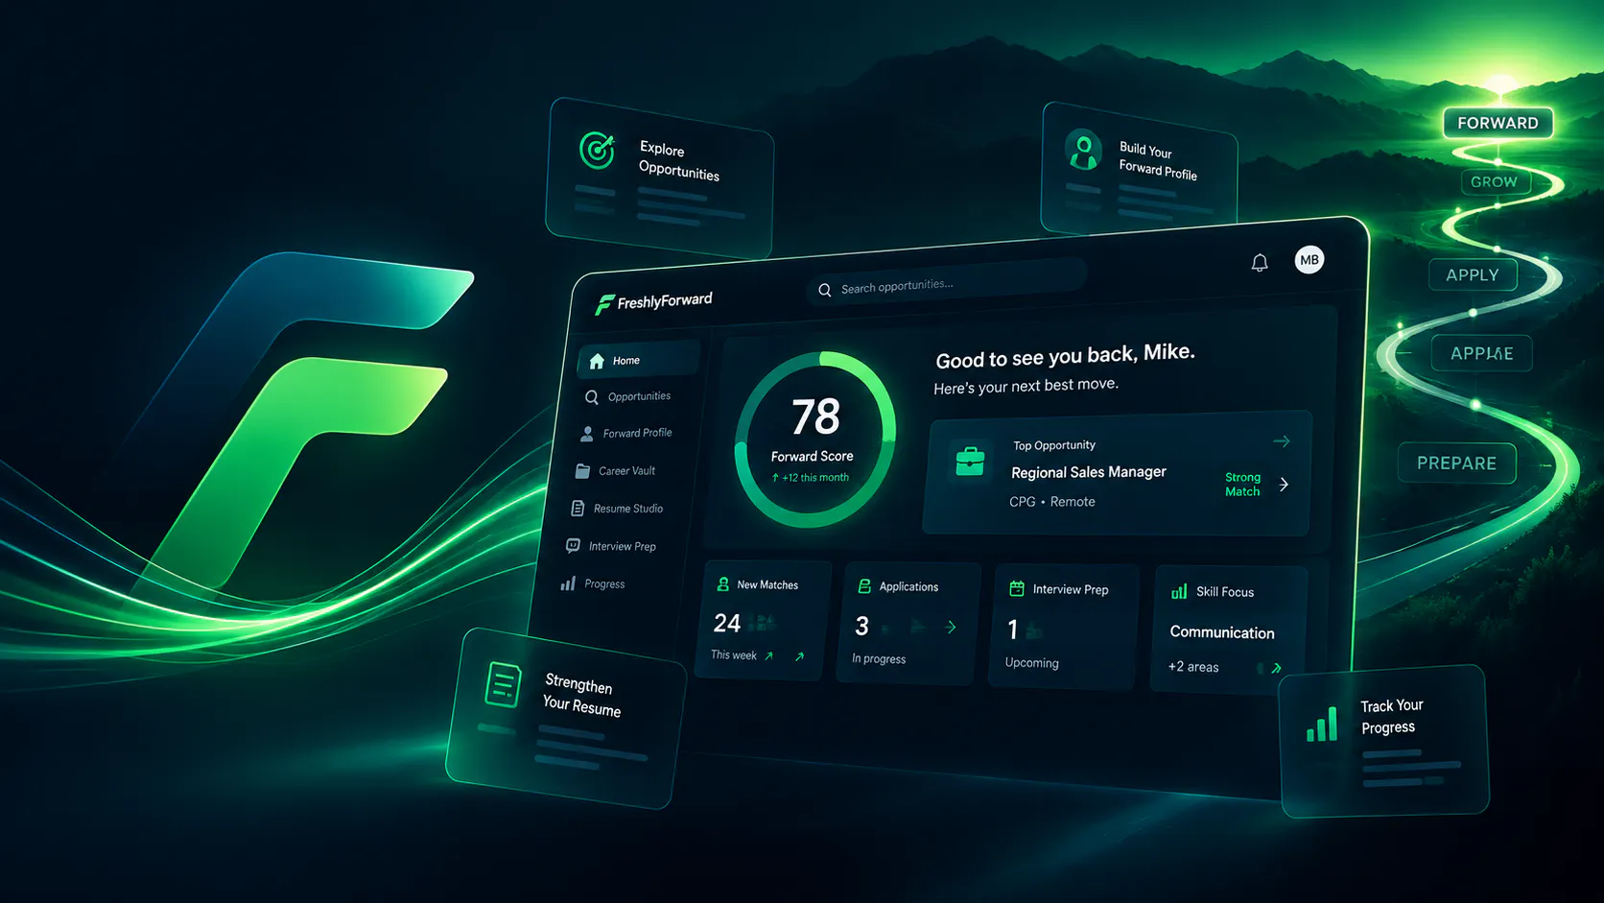
Task: Click the chevron beside Strong Match
Action: coord(1285,485)
